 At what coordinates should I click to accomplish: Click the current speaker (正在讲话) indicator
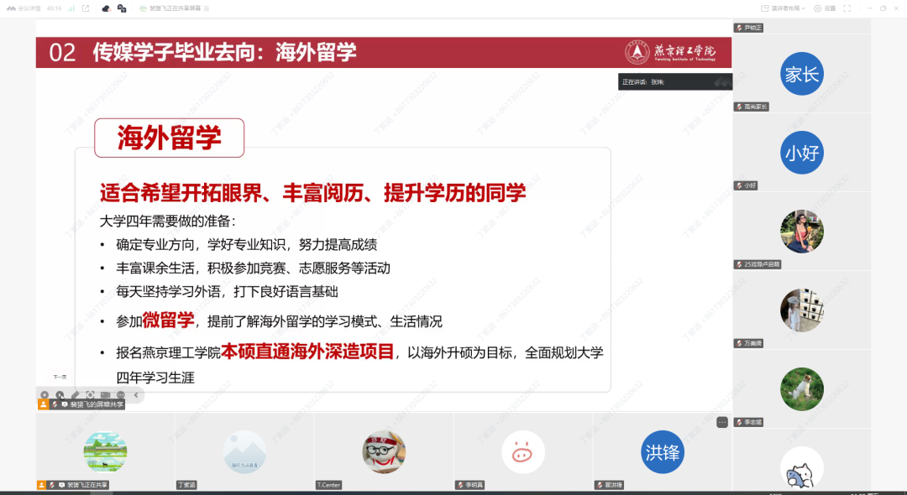coord(674,82)
